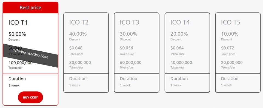Click the $0.072 token price
The image size is (263, 108).
(228, 48)
